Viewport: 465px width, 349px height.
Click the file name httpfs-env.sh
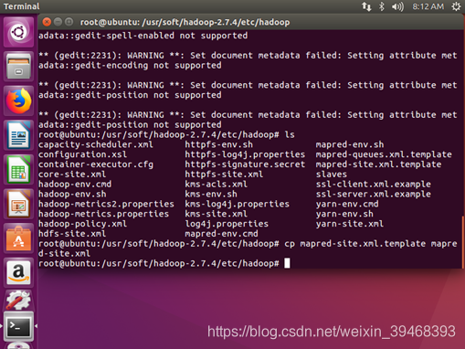pyautogui.click(x=218, y=144)
